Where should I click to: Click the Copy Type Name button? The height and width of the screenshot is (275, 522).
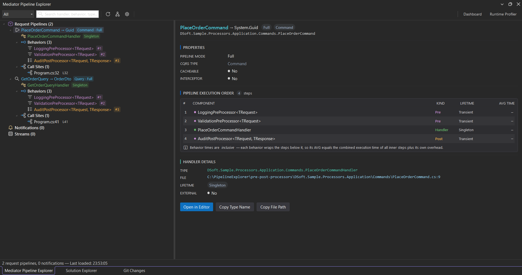point(235,207)
